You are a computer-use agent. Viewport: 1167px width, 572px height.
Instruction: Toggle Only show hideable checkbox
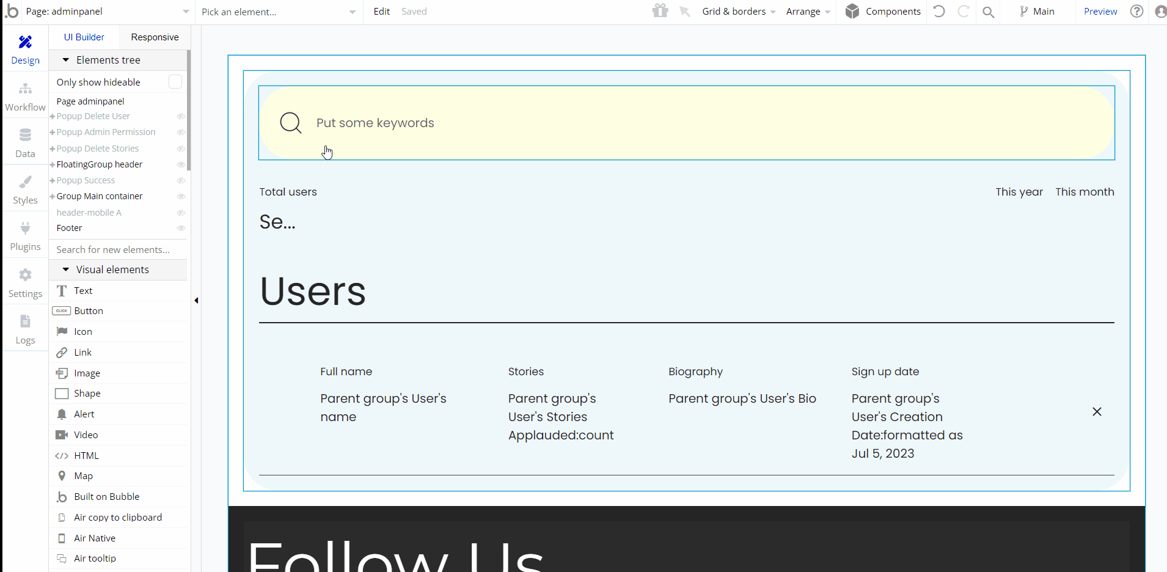(175, 82)
